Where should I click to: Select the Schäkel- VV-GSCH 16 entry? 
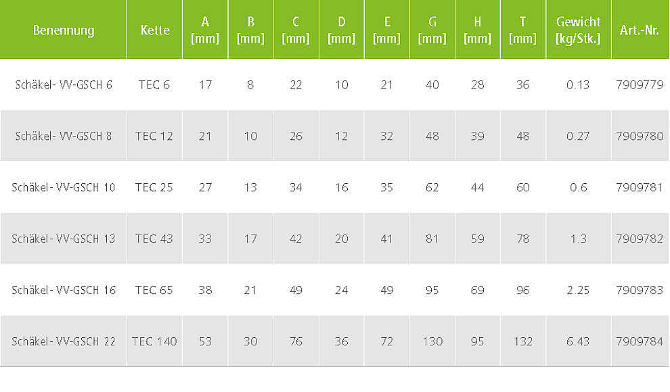tap(63, 290)
